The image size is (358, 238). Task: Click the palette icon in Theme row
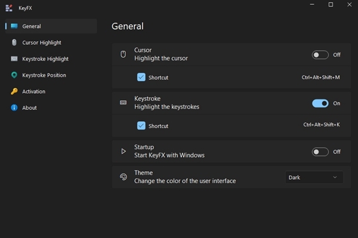tap(124, 177)
